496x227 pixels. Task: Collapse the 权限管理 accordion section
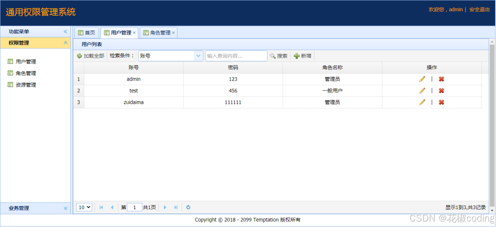pos(65,43)
